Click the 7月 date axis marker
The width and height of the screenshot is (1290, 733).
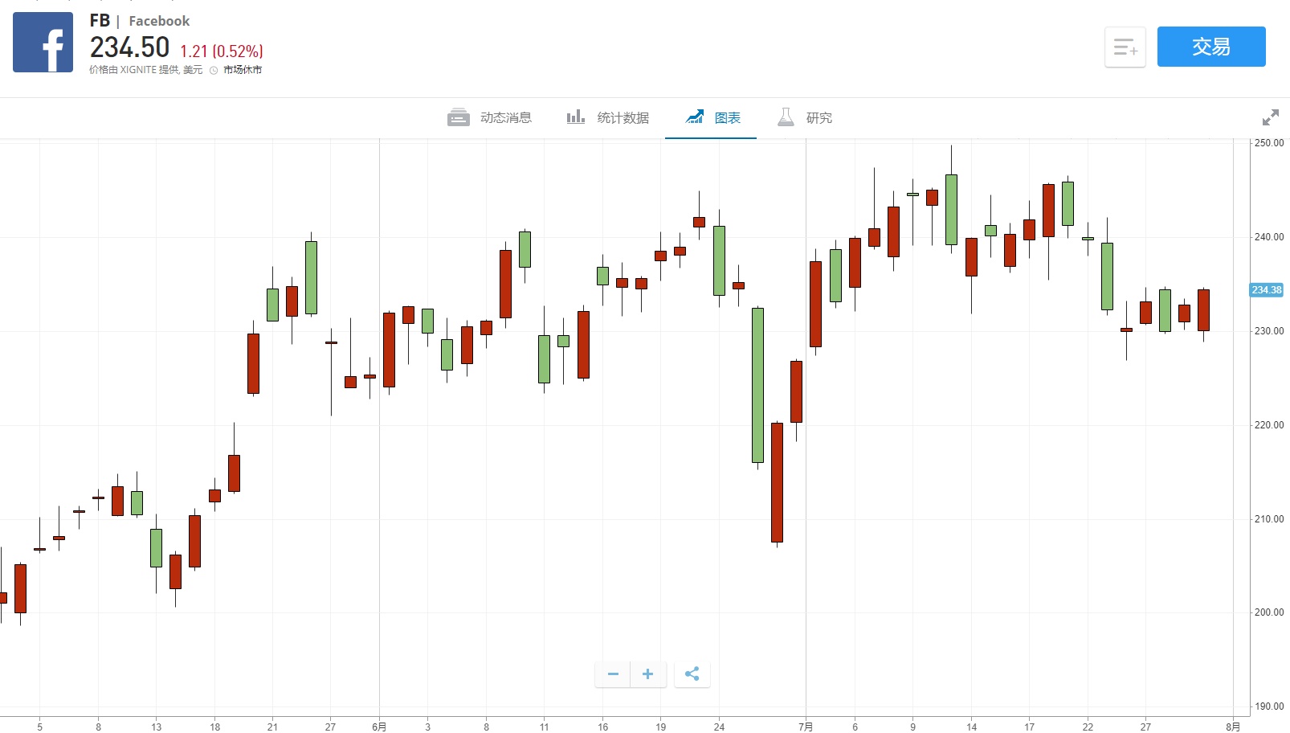806,727
